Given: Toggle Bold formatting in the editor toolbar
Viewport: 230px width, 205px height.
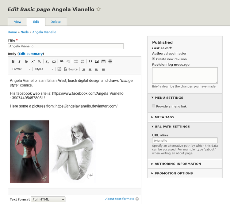Looking at the screenshot, I should (x=13, y=61).
